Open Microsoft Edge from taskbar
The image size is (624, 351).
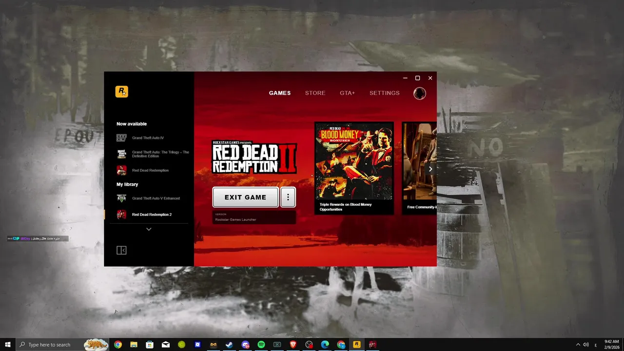[325, 345]
